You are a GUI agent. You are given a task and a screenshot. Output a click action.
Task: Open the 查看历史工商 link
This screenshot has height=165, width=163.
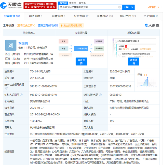[26, 25]
